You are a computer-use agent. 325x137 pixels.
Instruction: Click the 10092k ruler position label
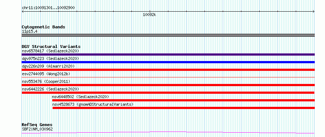(x=149, y=15)
